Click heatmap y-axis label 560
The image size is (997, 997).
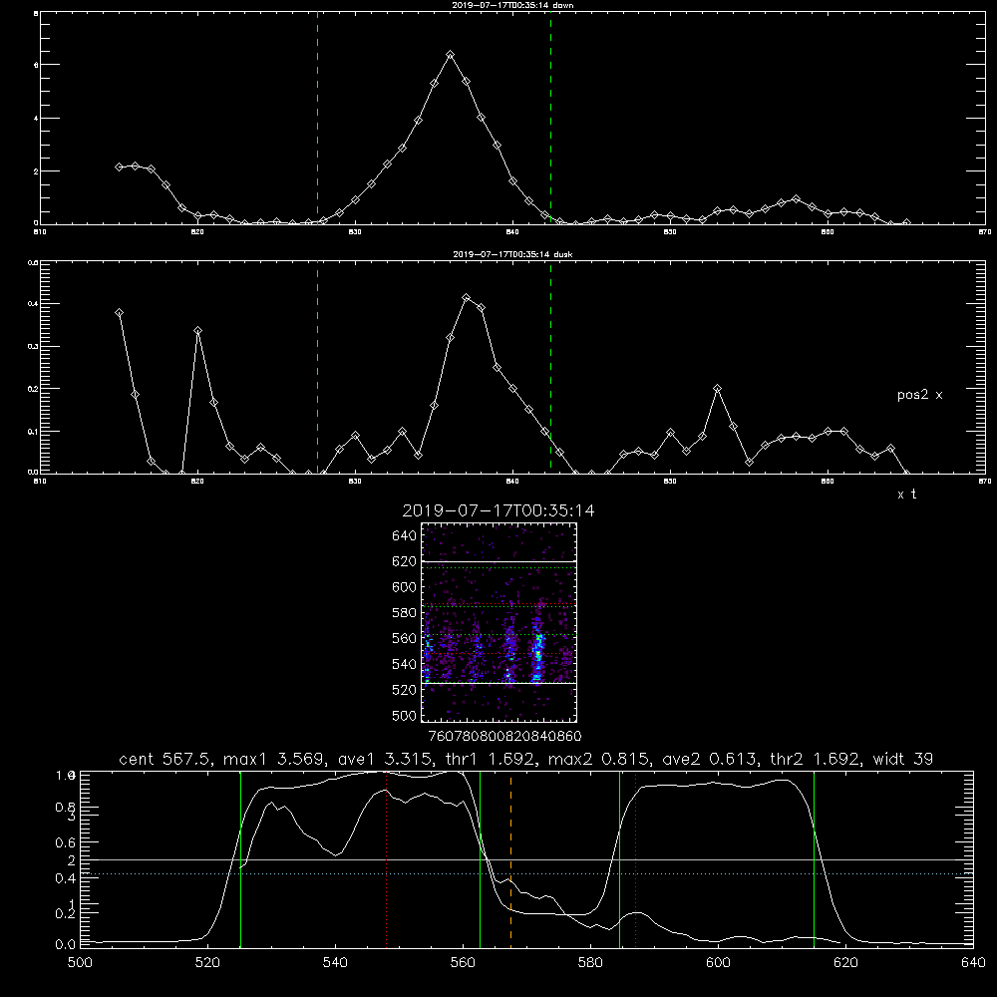point(405,638)
